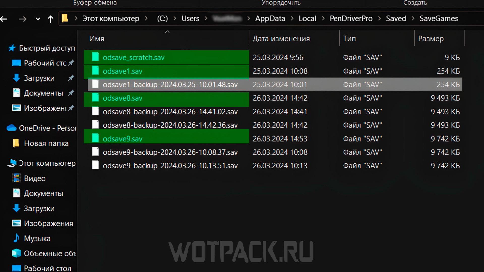
Task: Sort by 'Имя' column header
Action: coord(97,39)
